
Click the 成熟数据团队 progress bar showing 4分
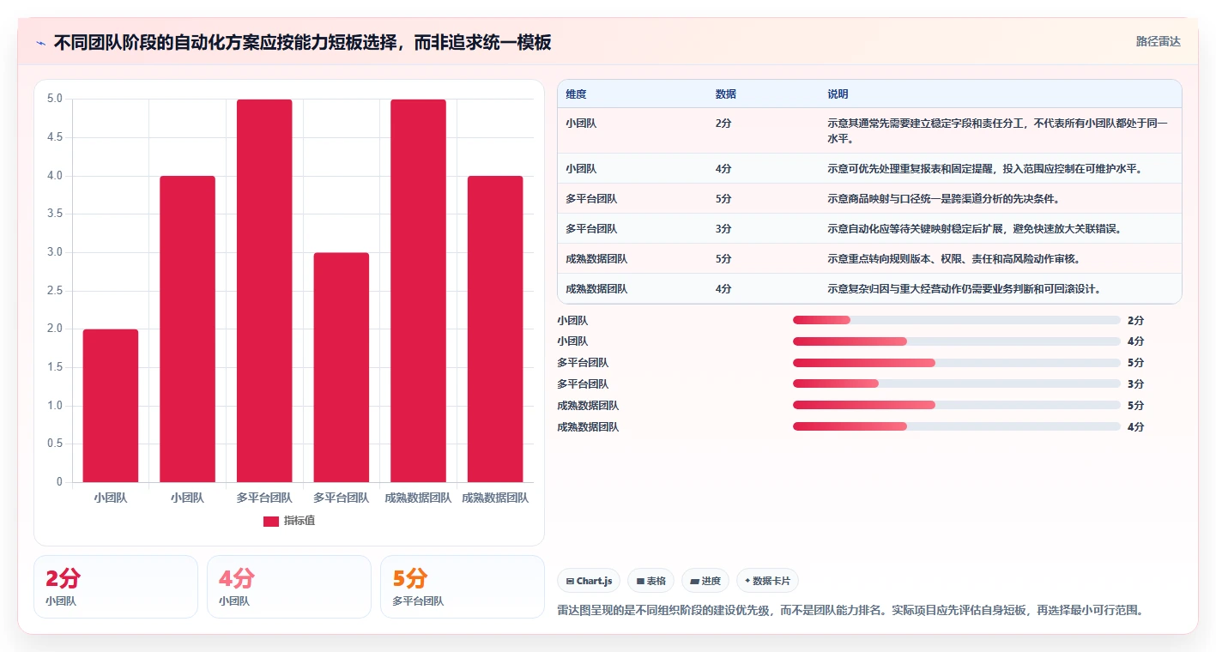coord(957,426)
